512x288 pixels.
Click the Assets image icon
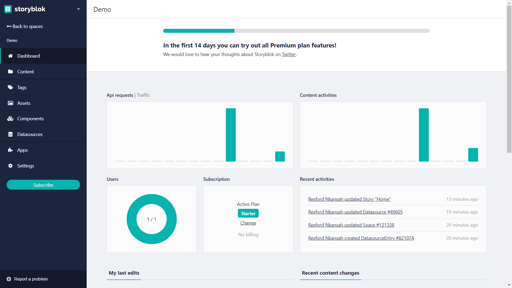[10, 103]
